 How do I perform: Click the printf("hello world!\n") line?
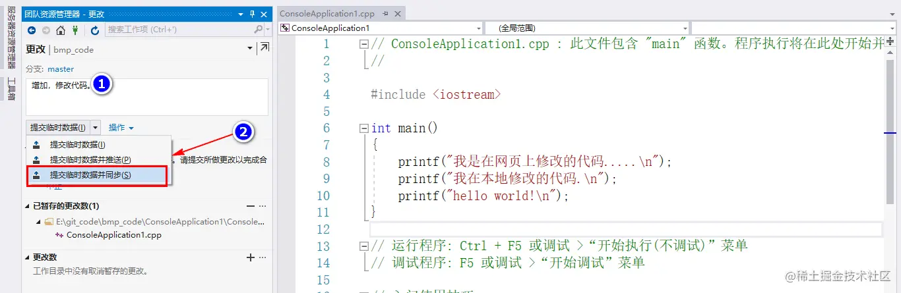(x=483, y=196)
